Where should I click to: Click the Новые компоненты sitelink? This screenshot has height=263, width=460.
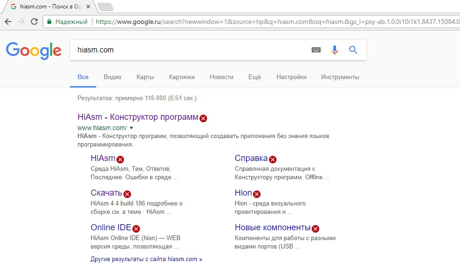pyautogui.click(x=272, y=228)
